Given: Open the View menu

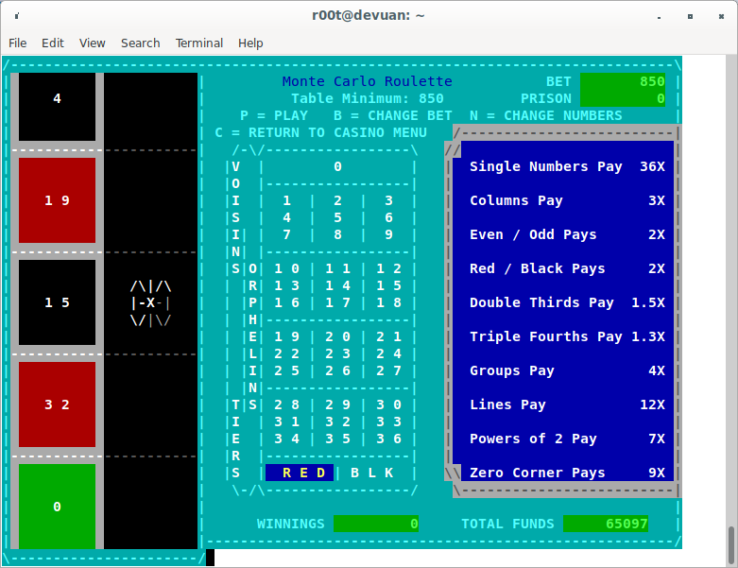Looking at the screenshot, I should [93, 43].
